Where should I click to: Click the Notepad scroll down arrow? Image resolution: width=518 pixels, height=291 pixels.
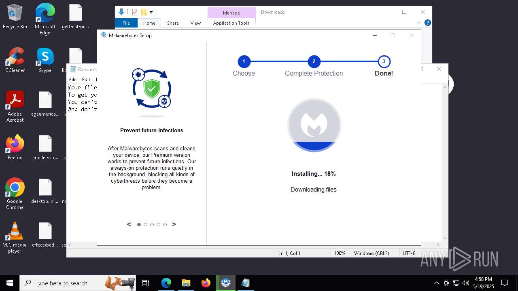(x=445, y=238)
